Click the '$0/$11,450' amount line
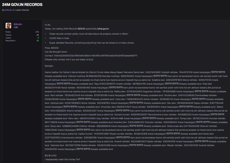 [x=51, y=156]
